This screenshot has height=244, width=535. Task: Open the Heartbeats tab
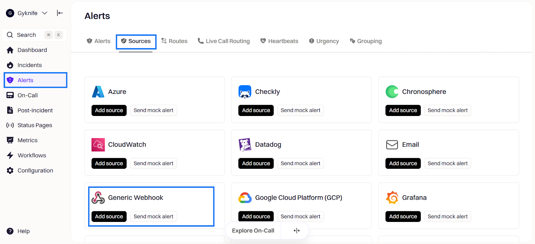coord(279,41)
